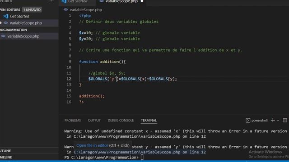
Task: Click the VS Code icon beside Get Started
Action: [x=6, y=16]
